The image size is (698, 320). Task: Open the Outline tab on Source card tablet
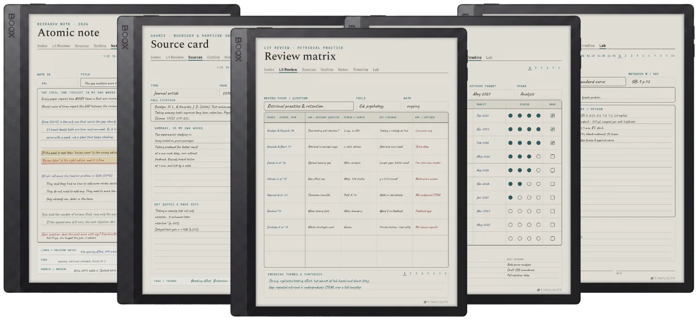[x=213, y=57]
